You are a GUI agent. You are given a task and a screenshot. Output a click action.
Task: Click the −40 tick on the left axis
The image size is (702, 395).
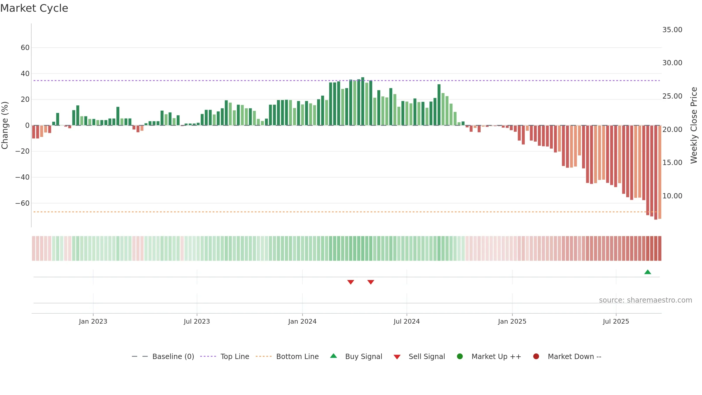tap(23, 177)
